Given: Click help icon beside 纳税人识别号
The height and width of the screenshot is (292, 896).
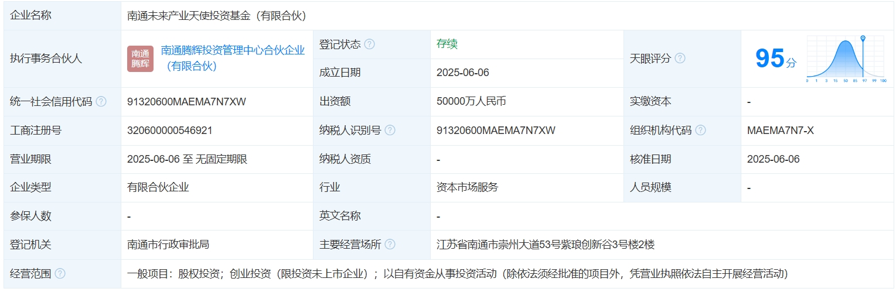Looking at the screenshot, I should coord(390,130).
